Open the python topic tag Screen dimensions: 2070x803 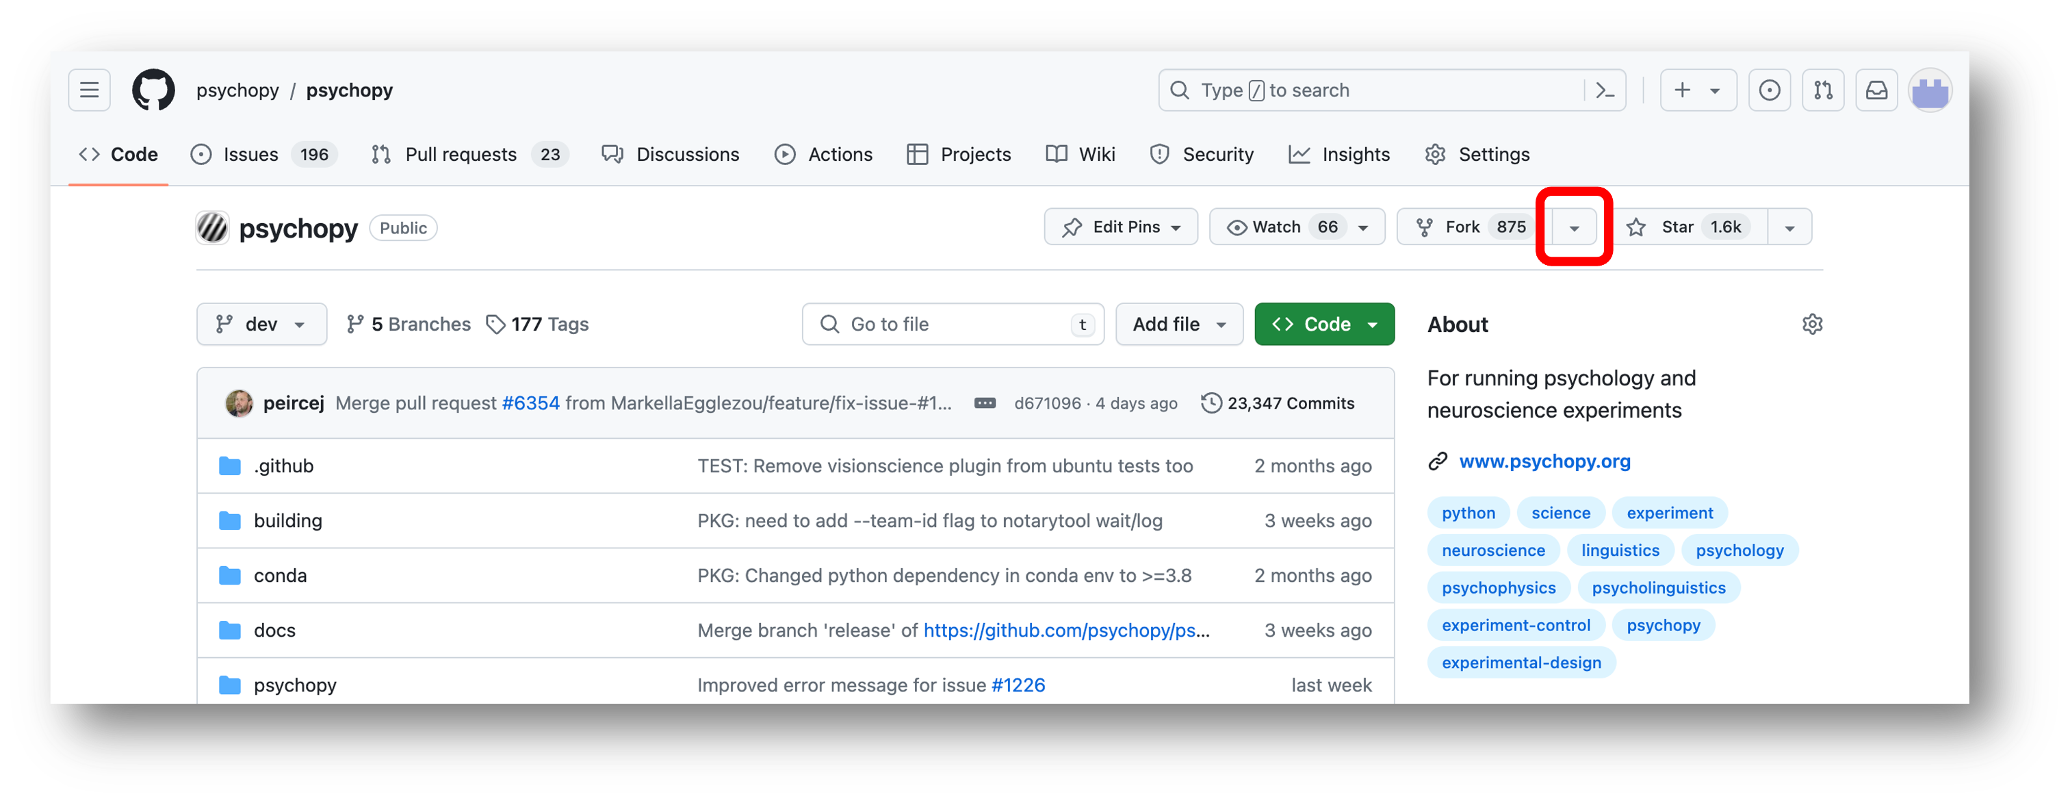(x=1468, y=513)
